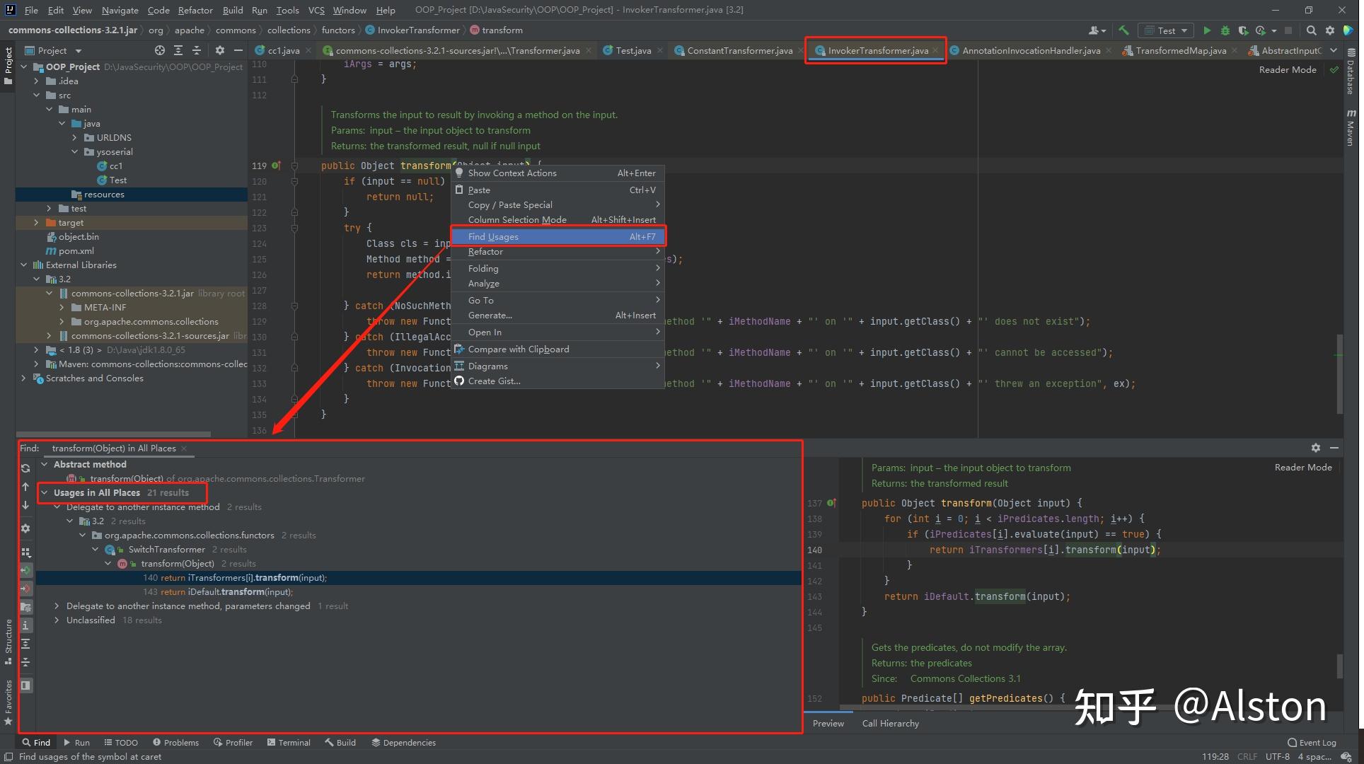Viewport: 1364px width, 764px height.
Task: Switch to Call Hierarchy preview tab
Action: pos(890,723)
